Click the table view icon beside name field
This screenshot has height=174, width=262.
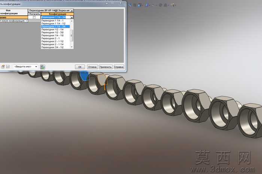[x=43, y=67]
